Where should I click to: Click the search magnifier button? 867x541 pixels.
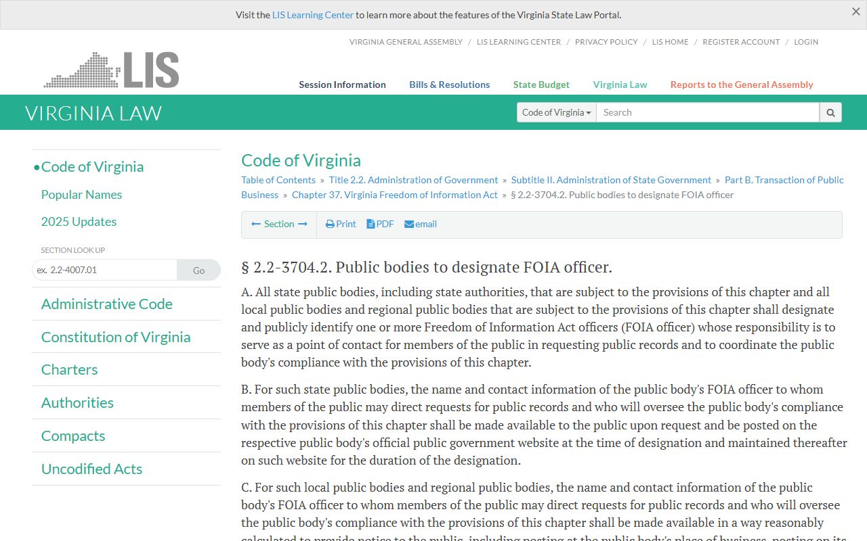click(830, 112)
